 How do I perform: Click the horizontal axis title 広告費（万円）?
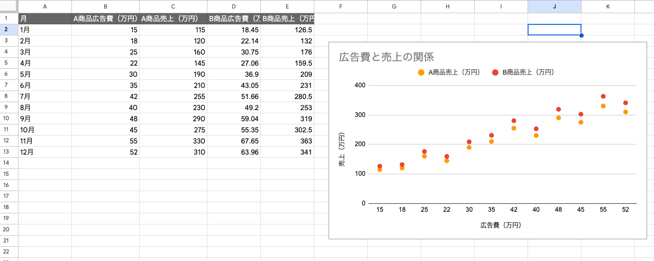[x=501, y=225]
